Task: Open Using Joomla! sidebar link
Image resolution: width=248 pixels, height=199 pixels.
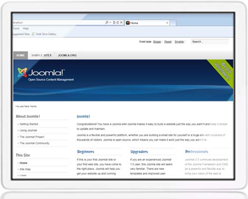Action: coord(28,130)
